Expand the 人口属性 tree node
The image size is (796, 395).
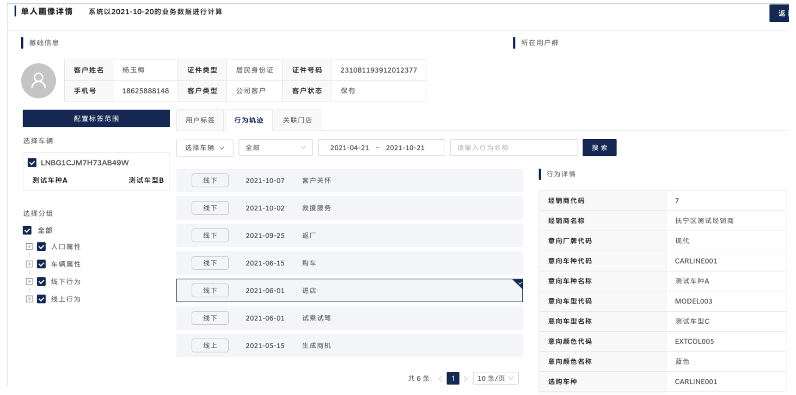coord(29,247)
